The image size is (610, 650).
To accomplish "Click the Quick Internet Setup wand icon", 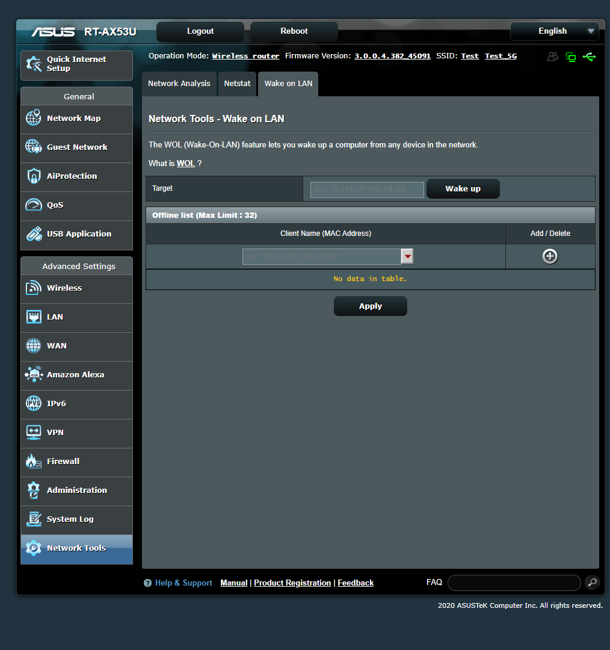I will pos(34,64).
